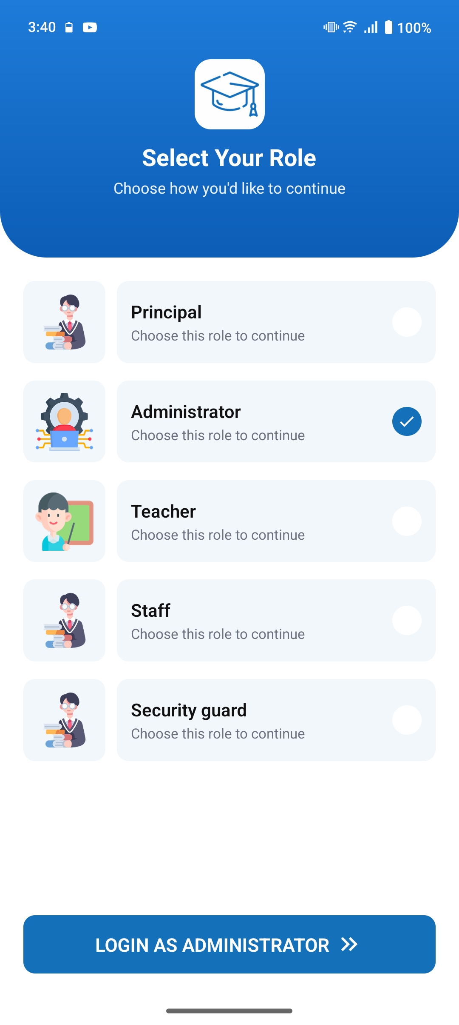Select the Principal radio button
Viewport: 459px width, 1025px height.
coord(407,322)
